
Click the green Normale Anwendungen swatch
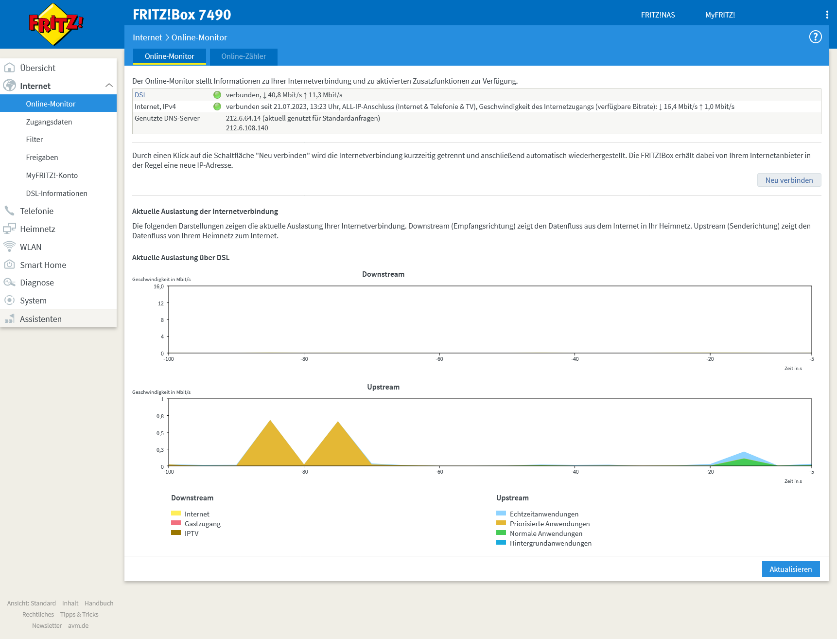(501, 532)
